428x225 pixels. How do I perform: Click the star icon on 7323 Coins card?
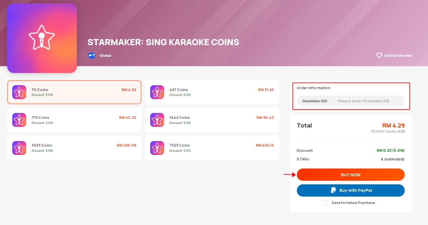point(157,148)
